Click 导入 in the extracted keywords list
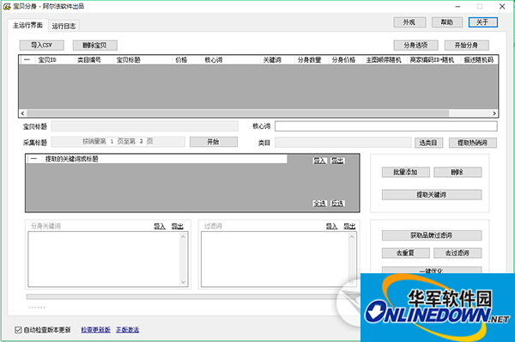The height and width of the screenshot is (342, 515). coord(319,161)
